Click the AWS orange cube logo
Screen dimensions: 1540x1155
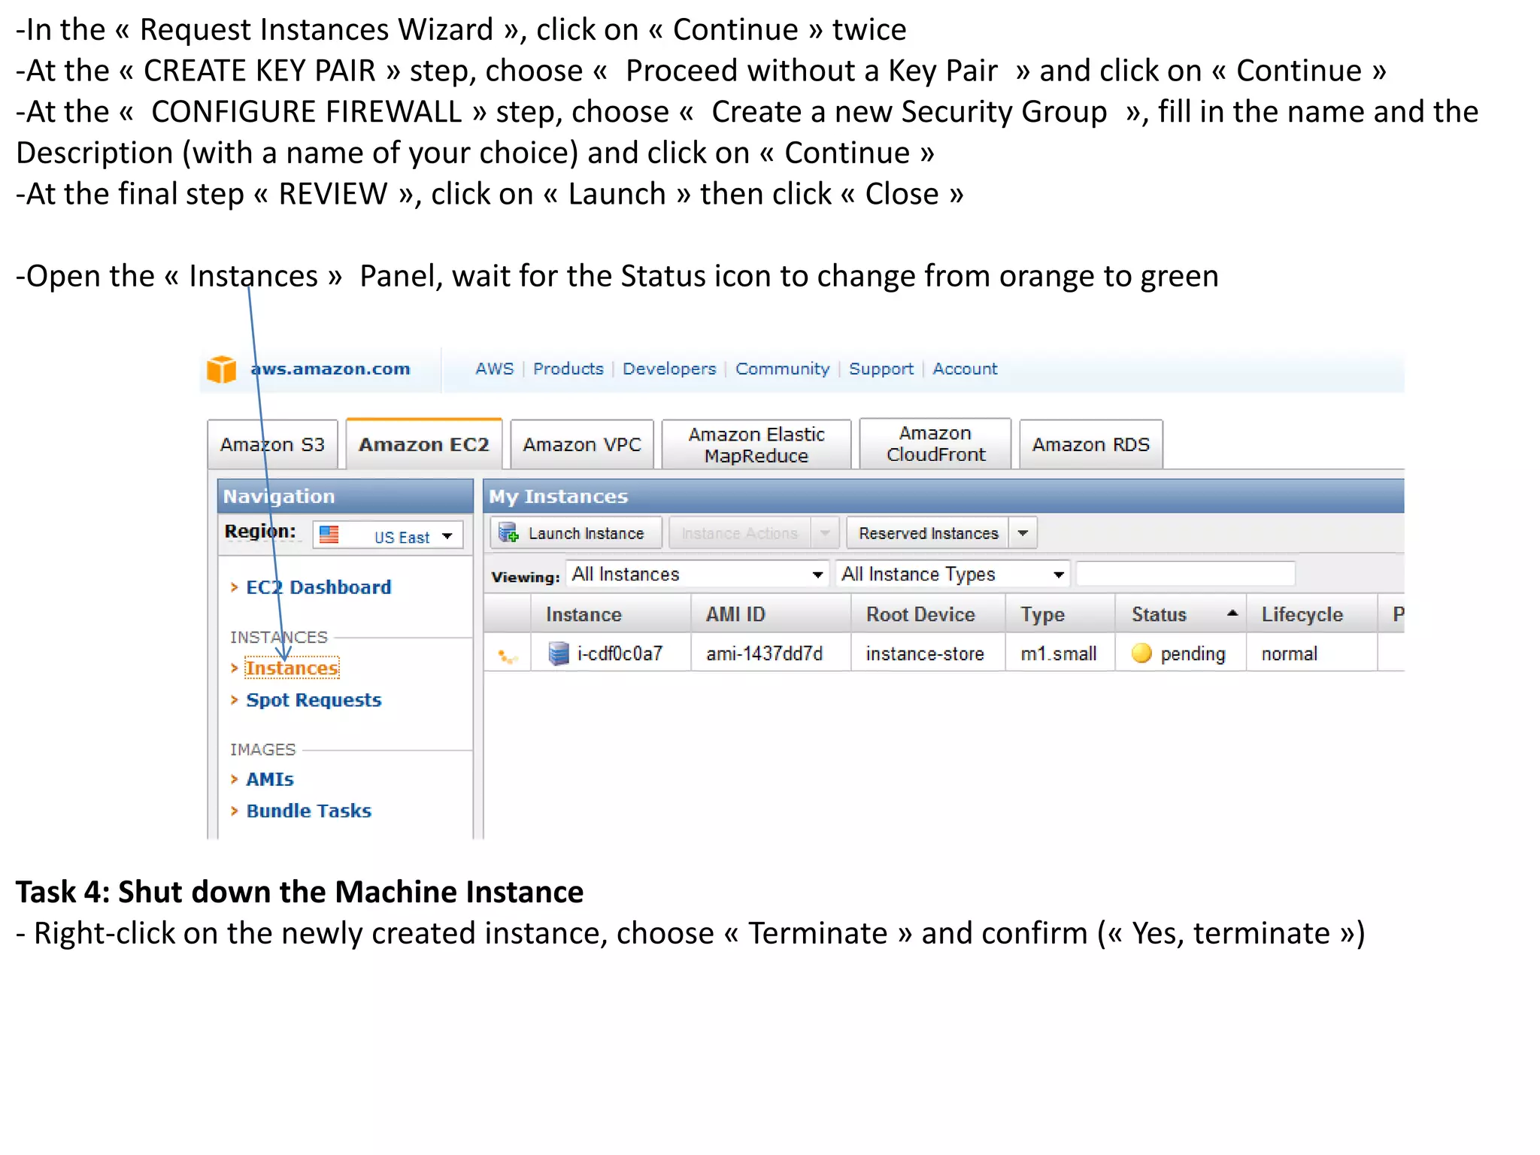click(221, 369)
